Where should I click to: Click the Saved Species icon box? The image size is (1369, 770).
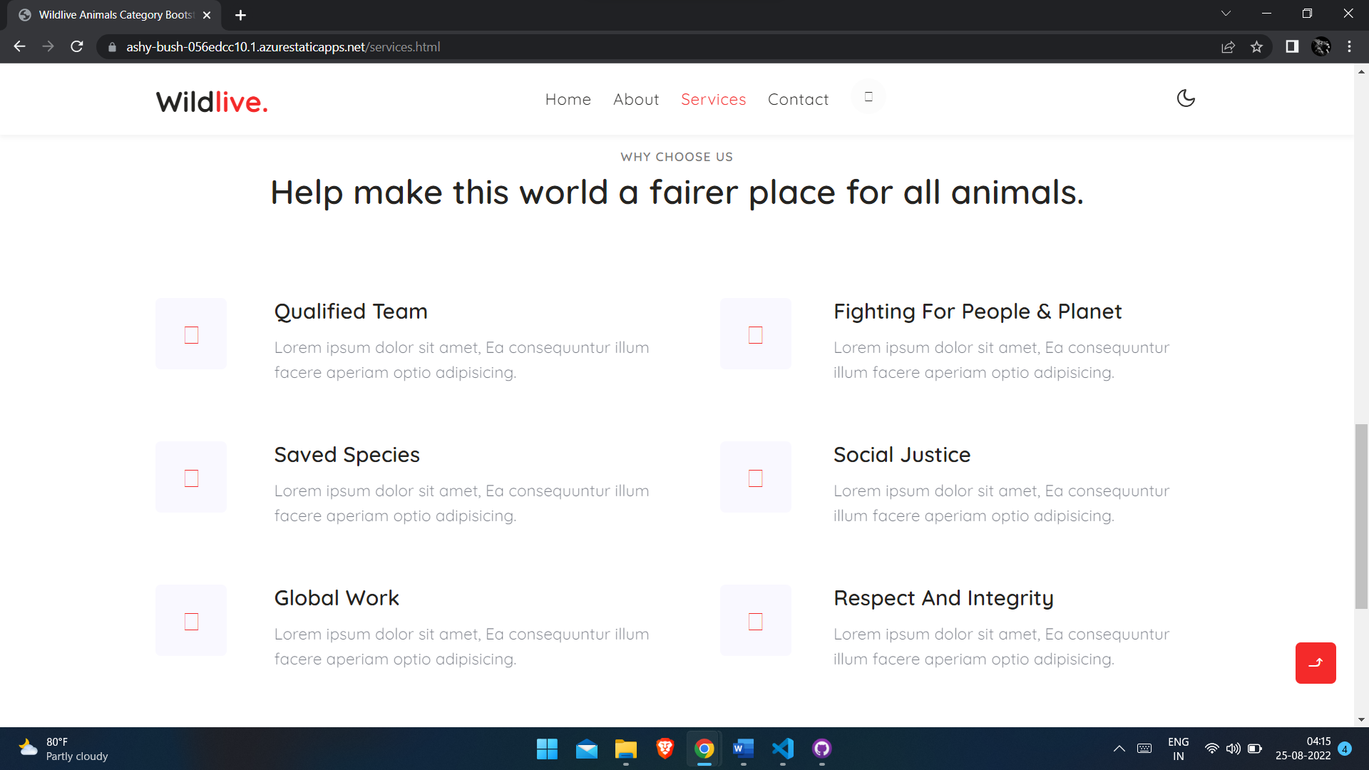point(191,477)
